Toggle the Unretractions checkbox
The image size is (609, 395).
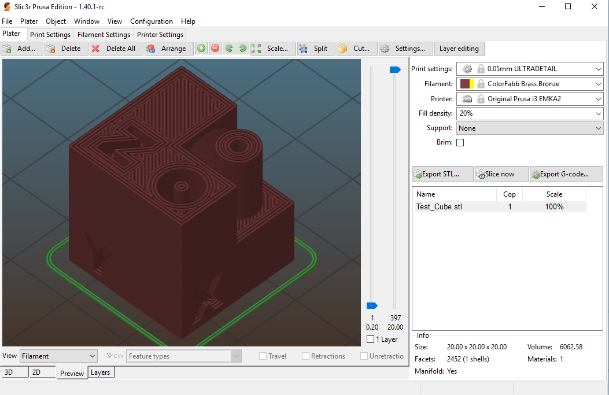(364, 356)
